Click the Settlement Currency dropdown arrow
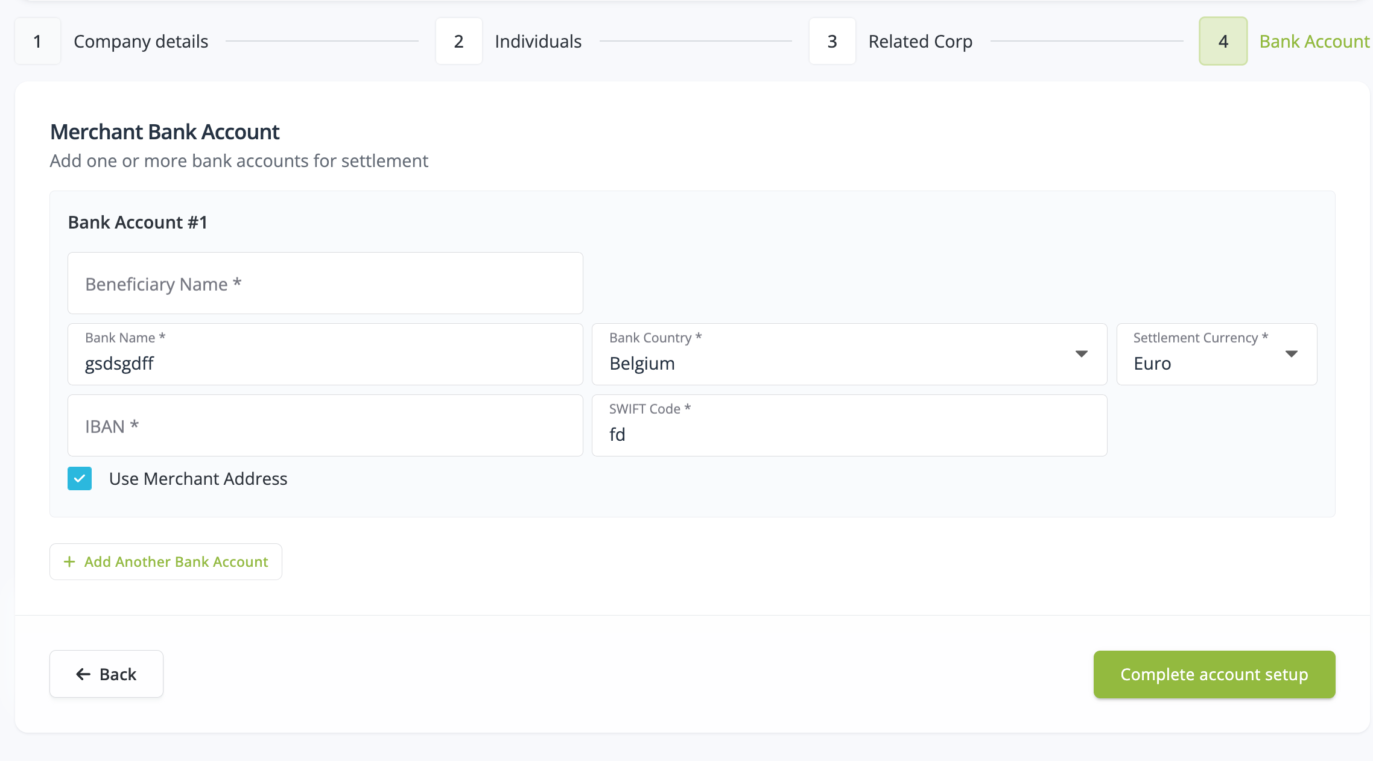This screenshot has width=1373, height=761. click(x=1292, y=355)
